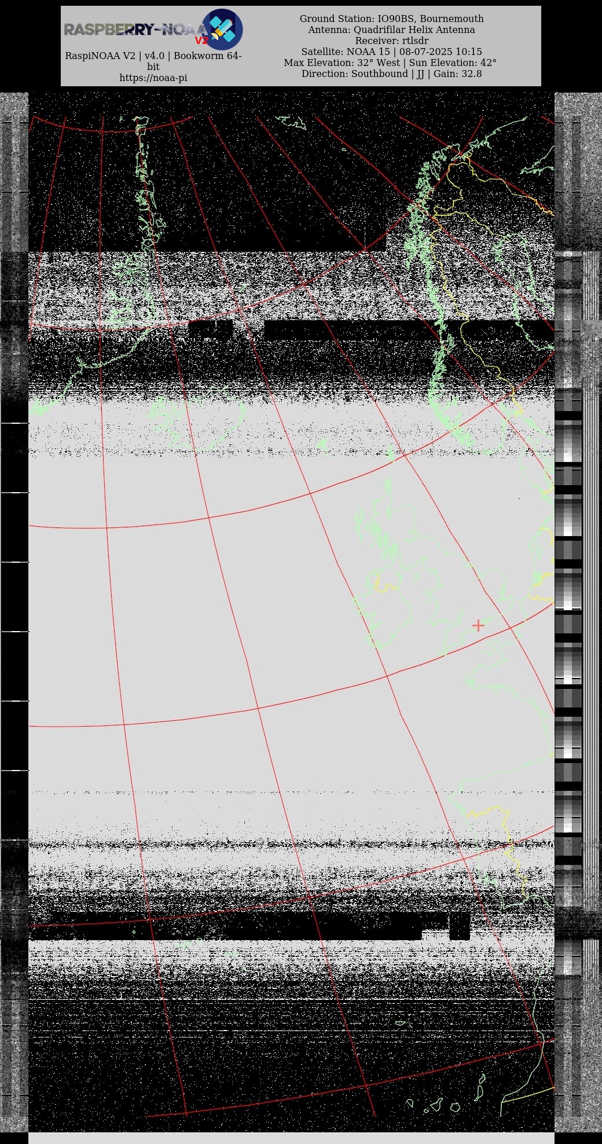602x1144 pixels.
Task: Click the "Max Elevation: 32° West | Sun Elevation: 42°" line
Action: pyautogui.click(x=390, y=63)
